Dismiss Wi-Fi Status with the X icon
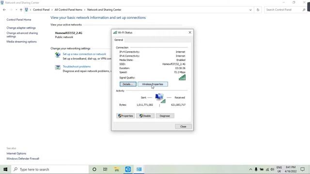Screen dimensions: 310x174 pyautogui.click(x=190, y=32)
